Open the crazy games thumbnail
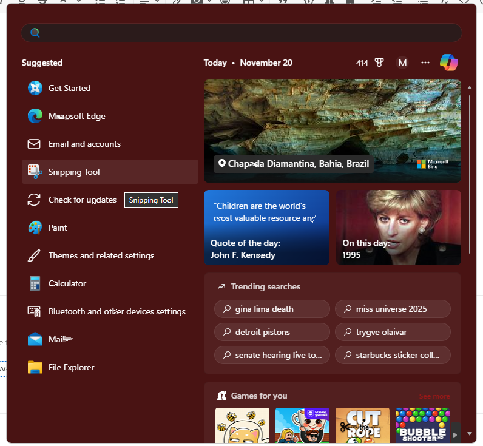Image resolution: width=483 pixels, height=446 pixels. tap(303, 425)
